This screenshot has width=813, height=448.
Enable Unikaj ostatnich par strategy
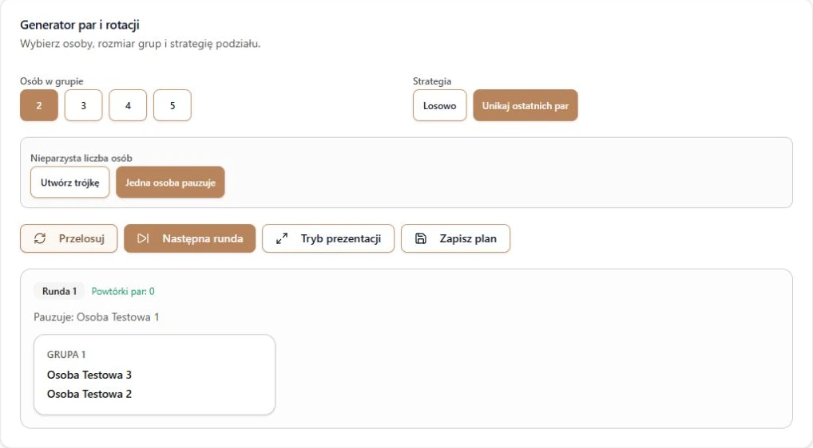pos(525,105)
